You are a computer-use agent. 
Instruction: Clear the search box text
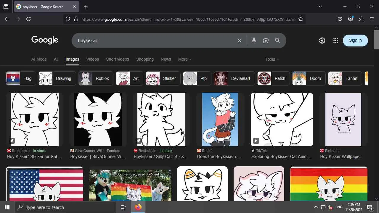tap(240, 41)
